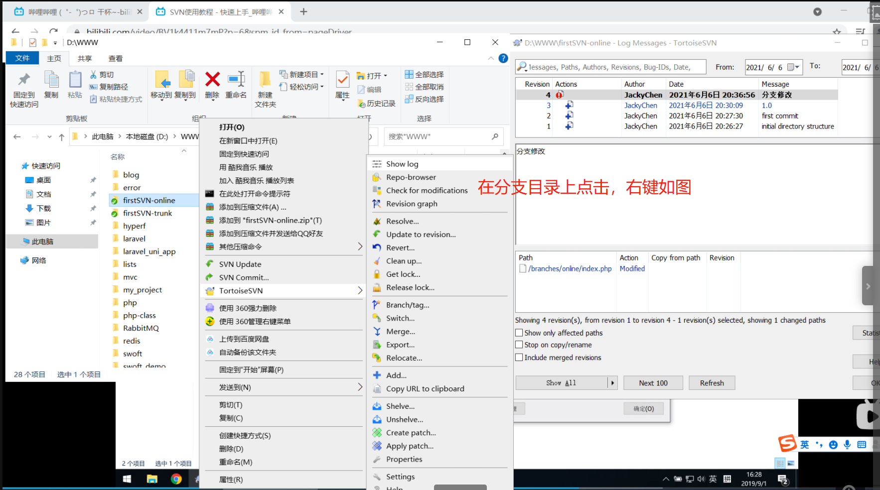Open From date picker dropdown
This screenshot has height=490, width=880.
793,67
